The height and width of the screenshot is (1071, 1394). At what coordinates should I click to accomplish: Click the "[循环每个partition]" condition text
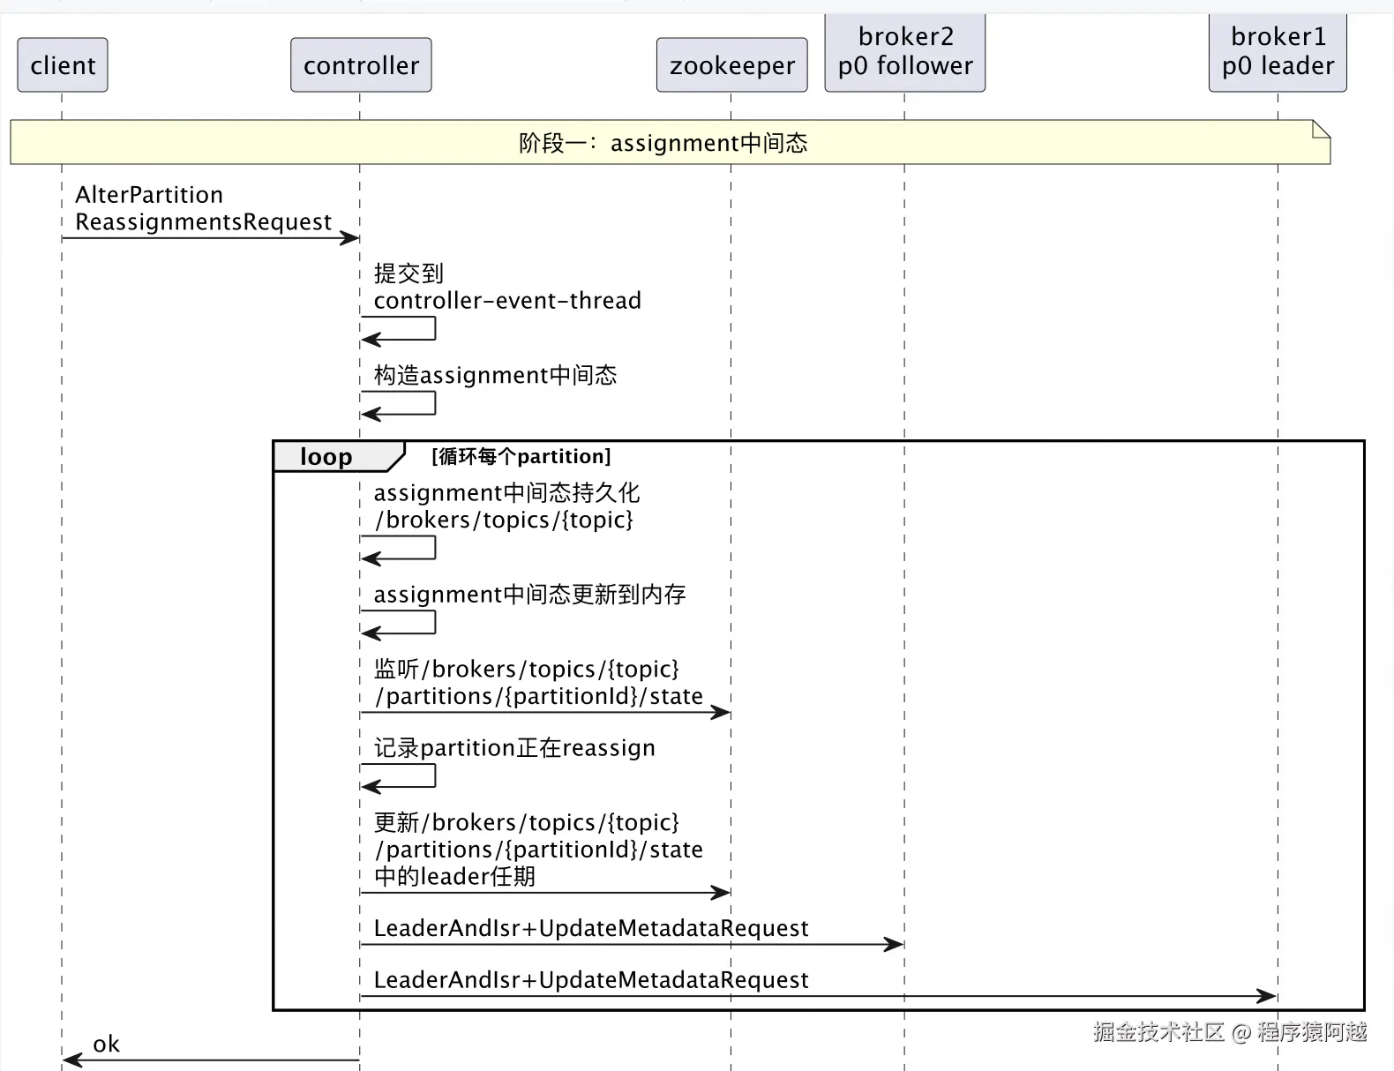[521, 456]
